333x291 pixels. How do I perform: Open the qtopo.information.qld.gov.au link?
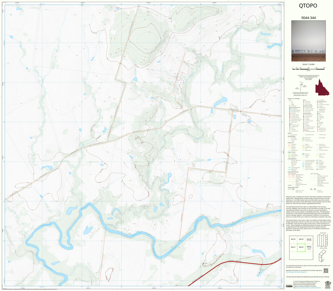pos(297,272)
